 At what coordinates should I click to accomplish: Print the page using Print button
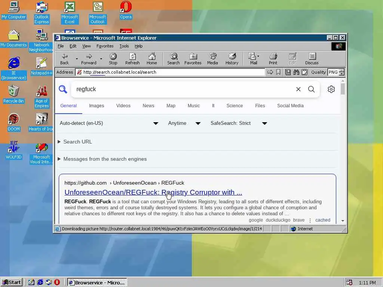(x=273, y=59)
